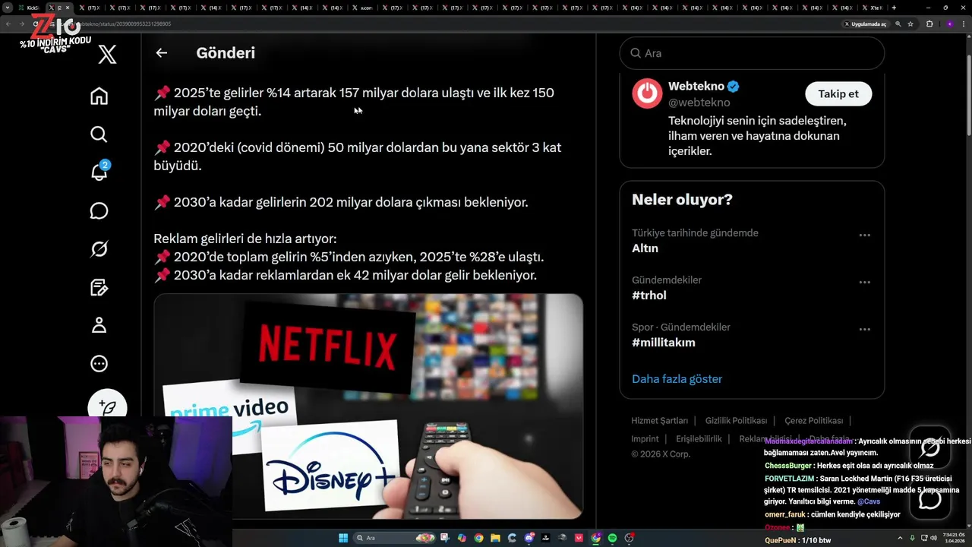
Task: Open the #millitakım trending topic
Action: click(664, 342)
